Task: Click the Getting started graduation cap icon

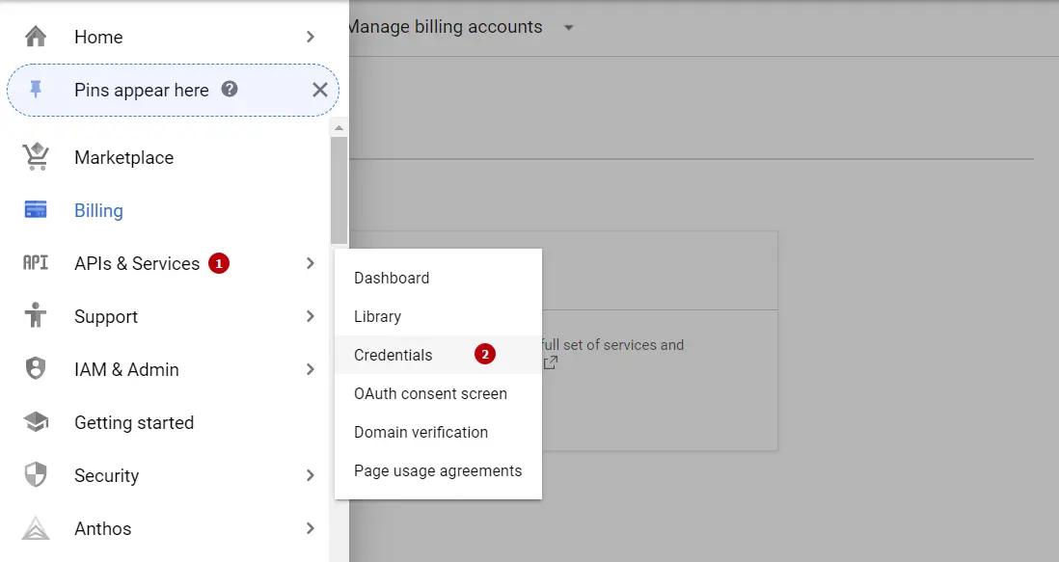Action: pyautogui.click(x=36, y=422)
